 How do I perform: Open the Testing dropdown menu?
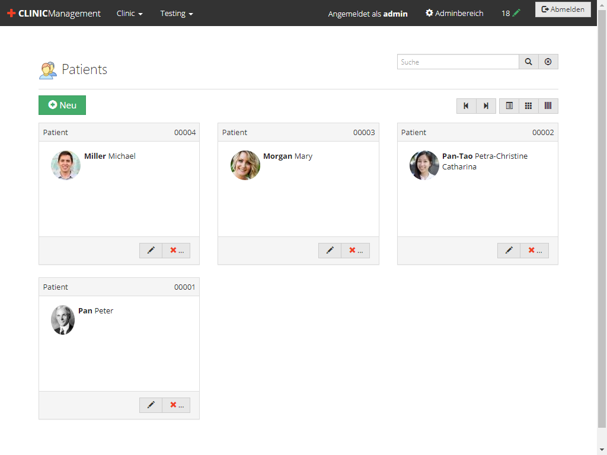pyautogui.click(x=177, y=13)
